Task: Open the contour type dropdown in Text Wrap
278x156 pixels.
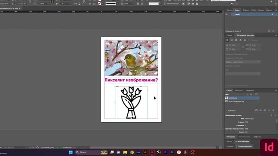Action: pos(243,74)
